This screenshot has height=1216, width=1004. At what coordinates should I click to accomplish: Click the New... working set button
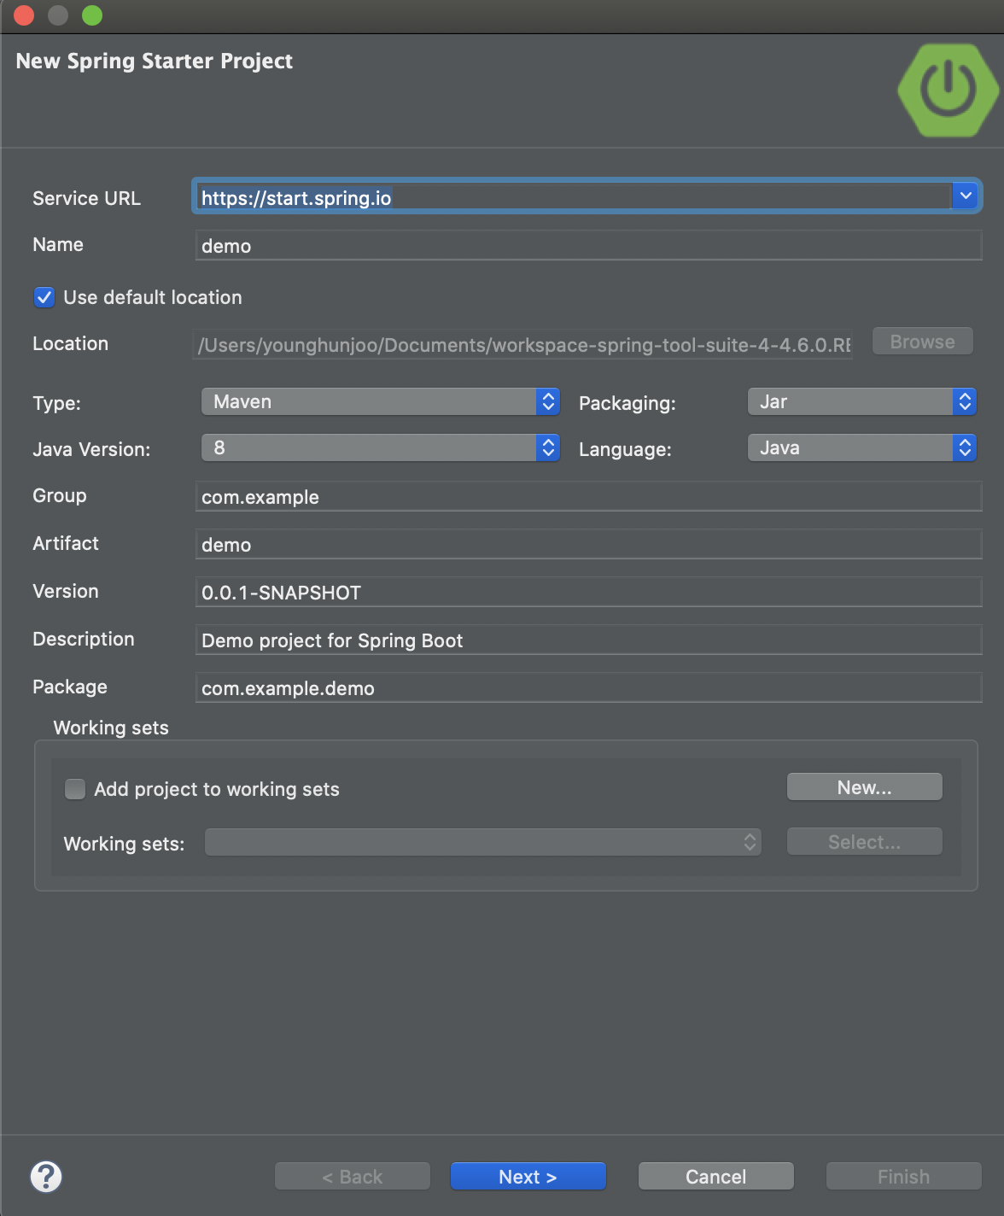coord(865,787)
